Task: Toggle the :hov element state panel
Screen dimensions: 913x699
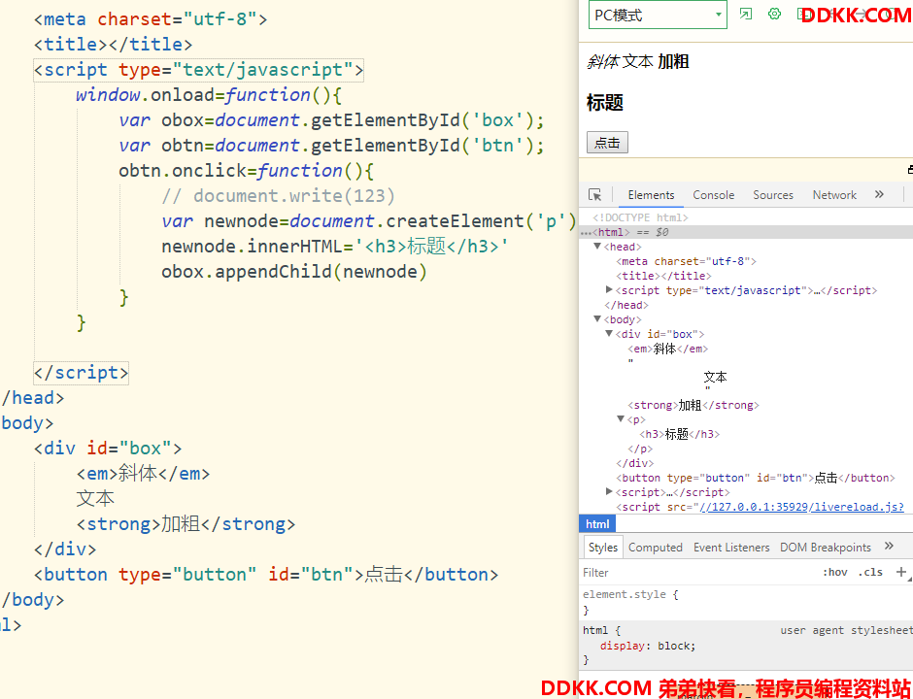Action: [835, 573]
